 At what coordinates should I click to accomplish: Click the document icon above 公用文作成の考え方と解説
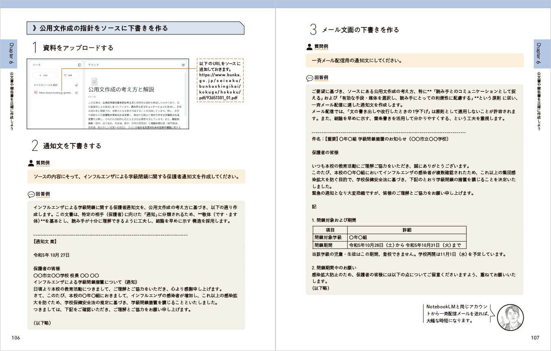[x=94, y=81]
